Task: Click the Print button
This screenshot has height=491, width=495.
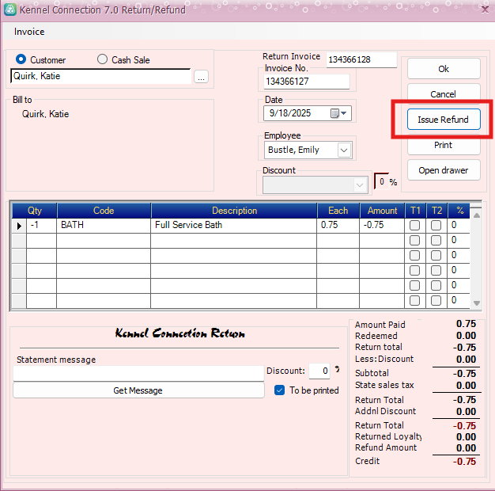Action: [x=443, y=145]
